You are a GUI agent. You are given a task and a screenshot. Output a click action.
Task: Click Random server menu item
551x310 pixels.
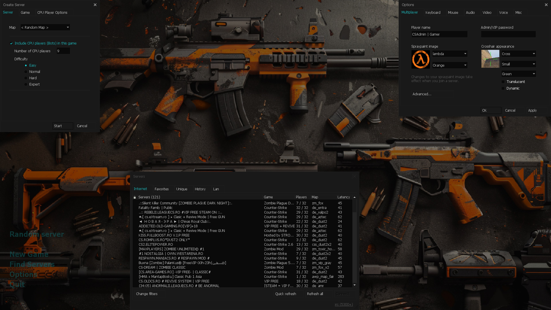tap(37, 234)
